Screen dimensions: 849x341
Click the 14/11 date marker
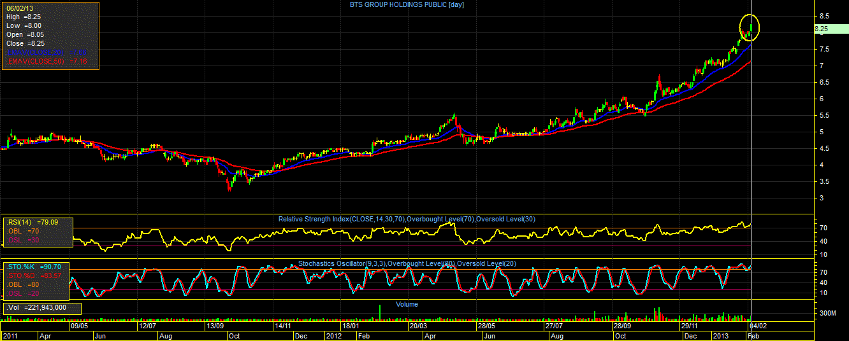[x=283, y=326]
